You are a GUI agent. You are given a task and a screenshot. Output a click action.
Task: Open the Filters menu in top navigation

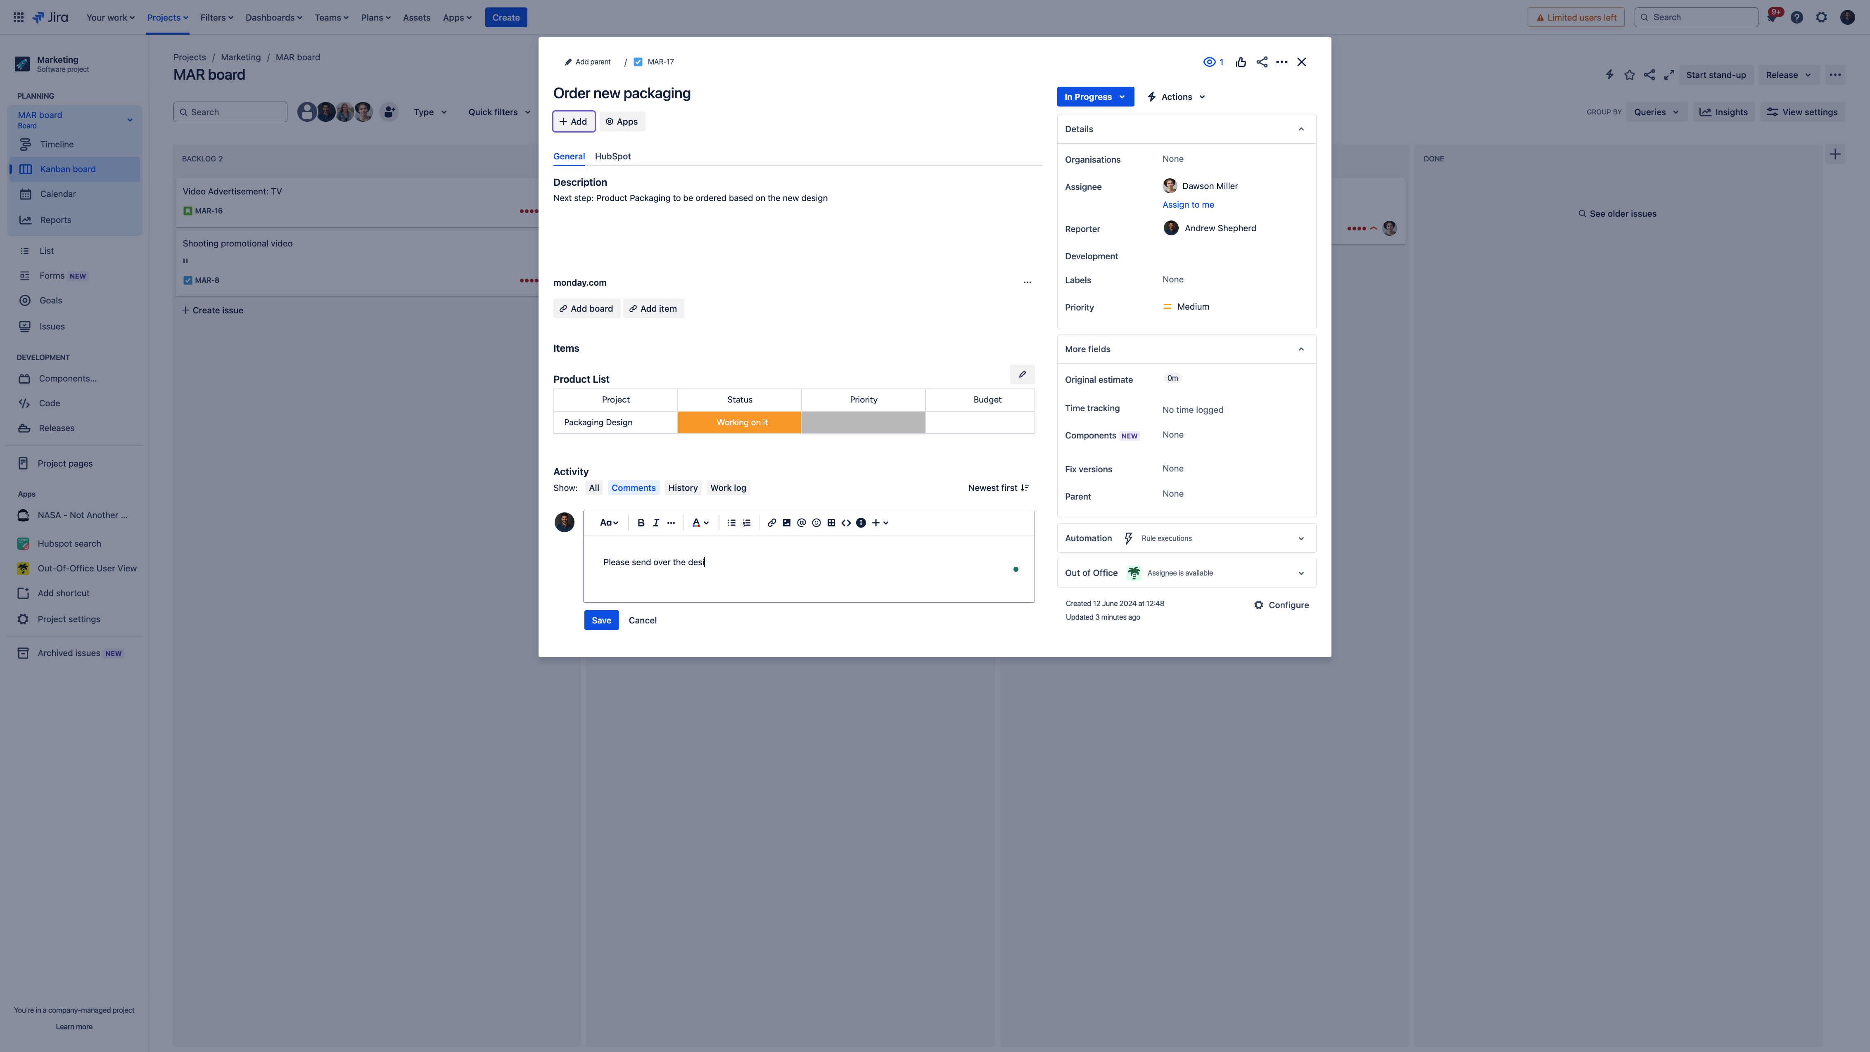tap(216, 17)
